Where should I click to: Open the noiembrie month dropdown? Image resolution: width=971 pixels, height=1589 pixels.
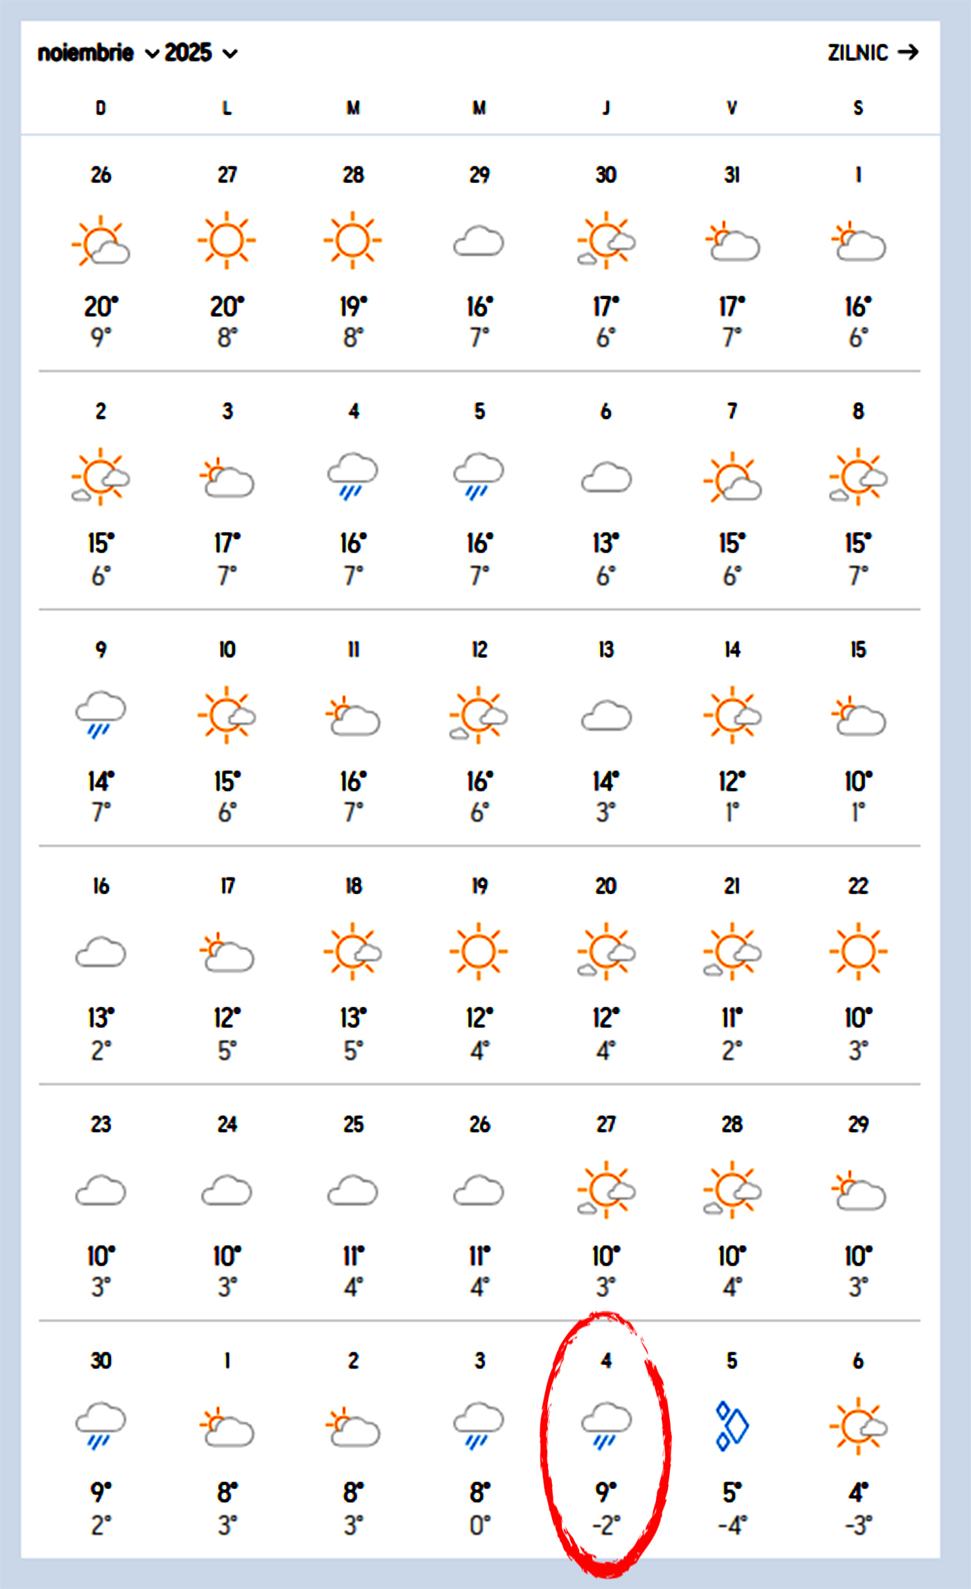point(98,53)
